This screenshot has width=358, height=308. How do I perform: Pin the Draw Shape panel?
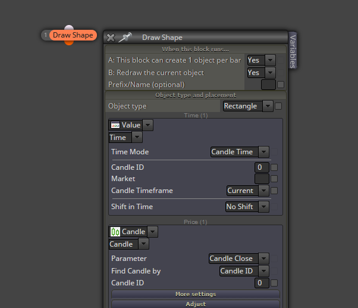coord(125,38)
